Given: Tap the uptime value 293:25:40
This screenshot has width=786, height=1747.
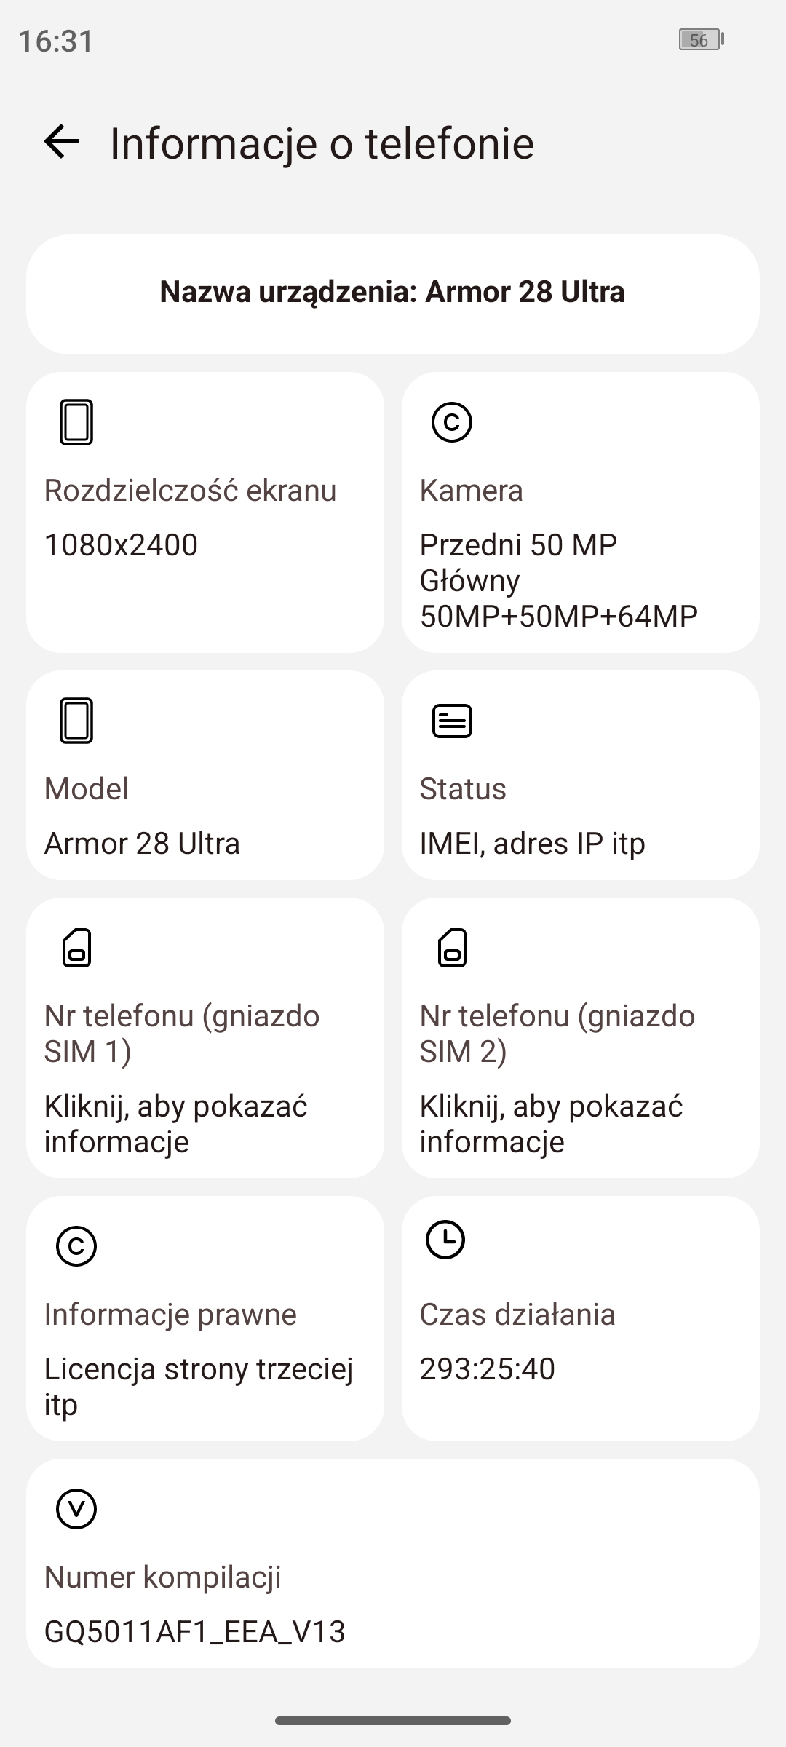Looking at the screenshot, I should coord(487,1369).
